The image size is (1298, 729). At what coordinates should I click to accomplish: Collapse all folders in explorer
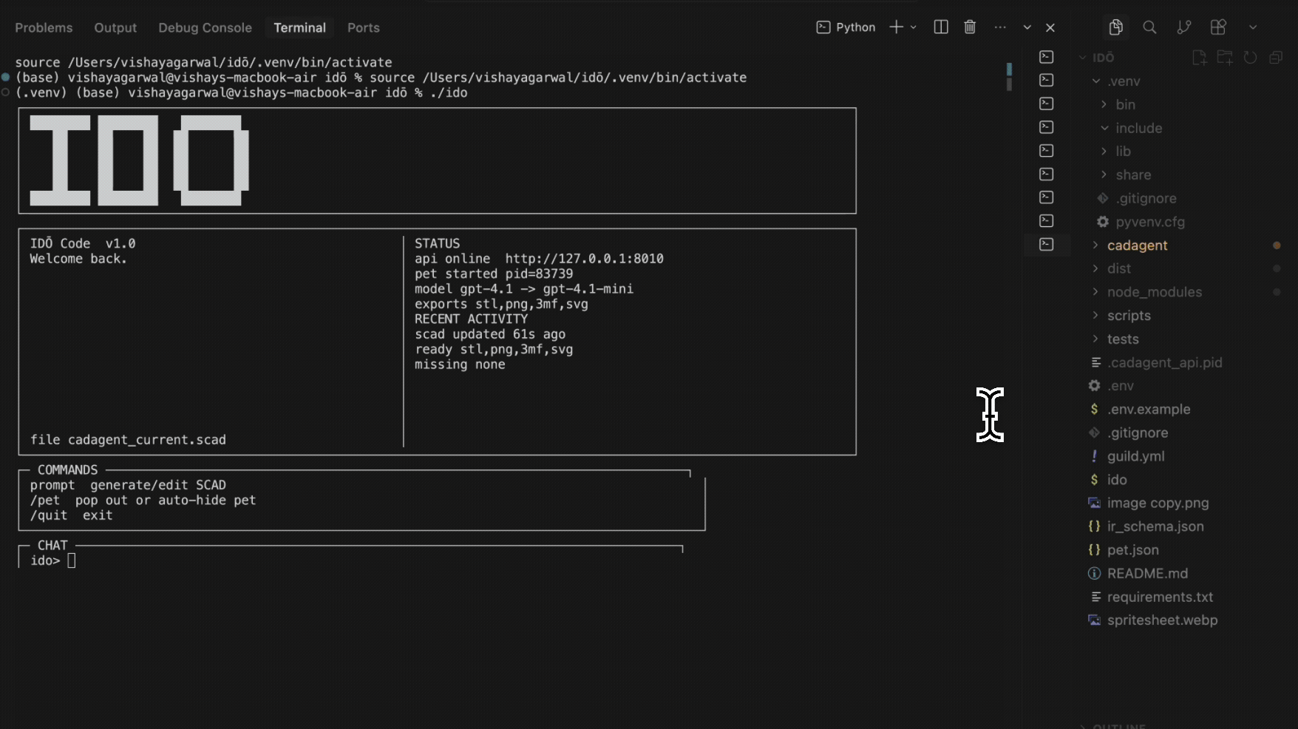coord(1276,57)
